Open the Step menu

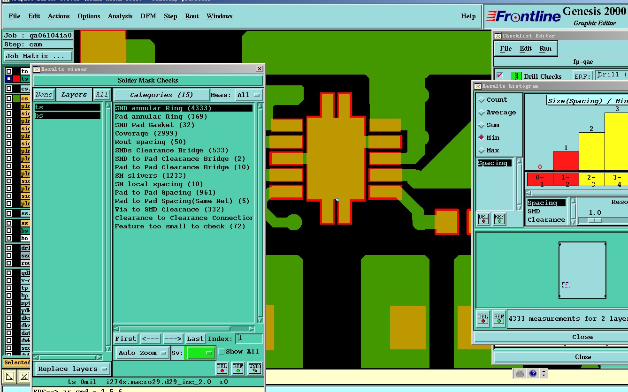(x=170, y=16)
